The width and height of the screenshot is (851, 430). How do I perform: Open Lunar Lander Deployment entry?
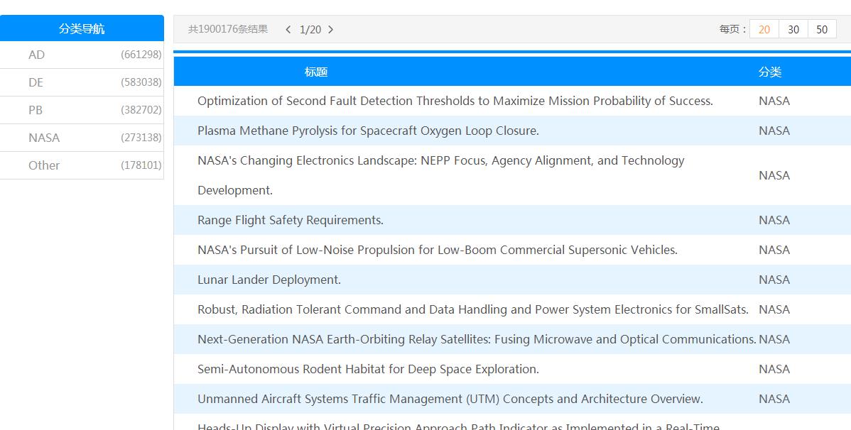tap(269, 280)
